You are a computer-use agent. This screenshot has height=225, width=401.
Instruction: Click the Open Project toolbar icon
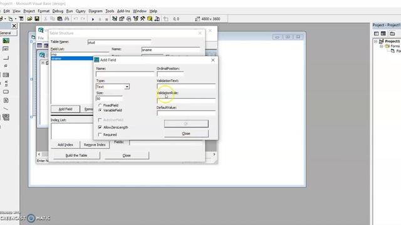[29, 19]
